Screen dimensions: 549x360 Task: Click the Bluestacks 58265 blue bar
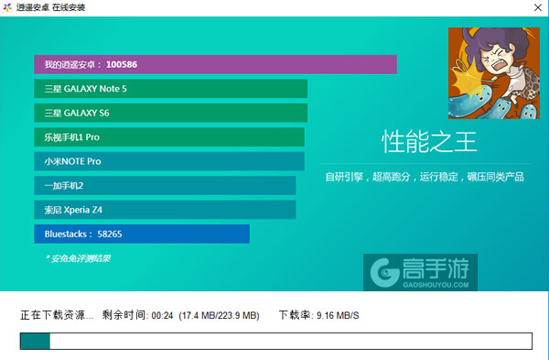(142, 234)
